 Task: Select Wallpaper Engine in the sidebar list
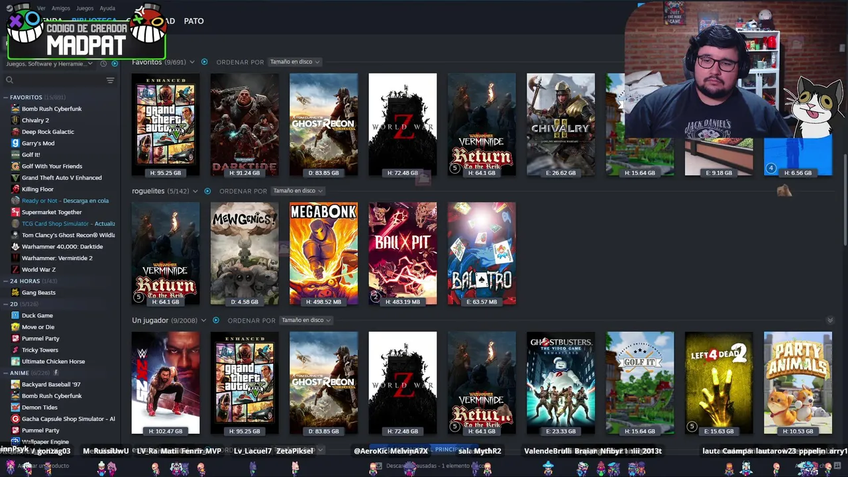(x=45, y=442)
